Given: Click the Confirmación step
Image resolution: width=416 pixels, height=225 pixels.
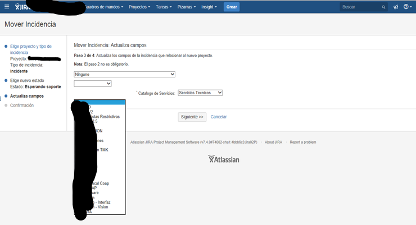Looking at the screenshot, I should click(22, 105).
